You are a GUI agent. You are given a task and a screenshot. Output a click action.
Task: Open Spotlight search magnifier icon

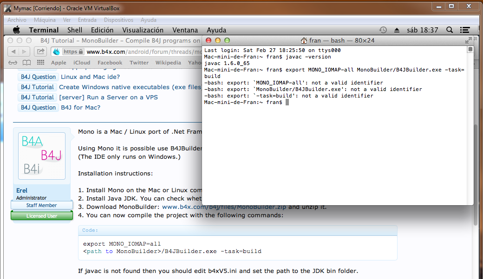pos(450,30)
